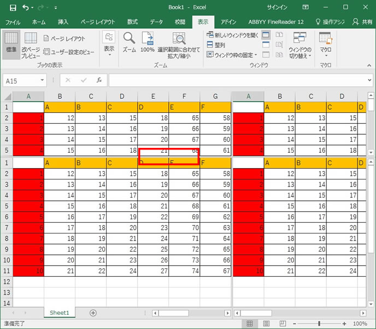Select row 12 header
Viewport: 376px width, 329px height.
(7, 282)
